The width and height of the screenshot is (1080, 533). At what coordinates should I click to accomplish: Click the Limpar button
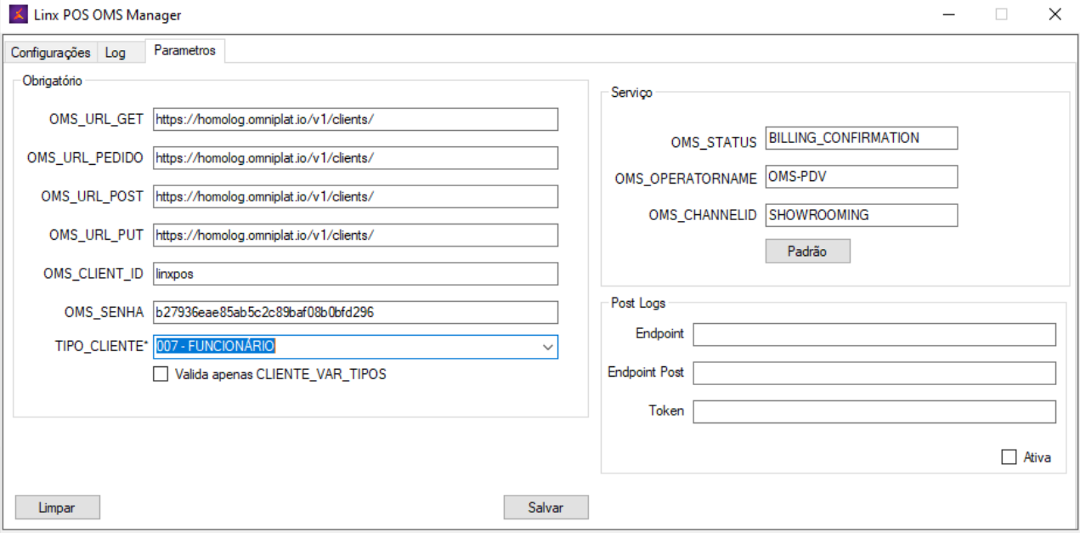coord(57,507)
